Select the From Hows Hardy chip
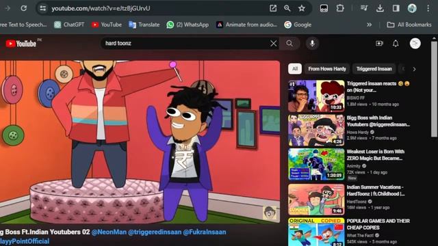This screenshot has width=438, height=246. point(327,68)
